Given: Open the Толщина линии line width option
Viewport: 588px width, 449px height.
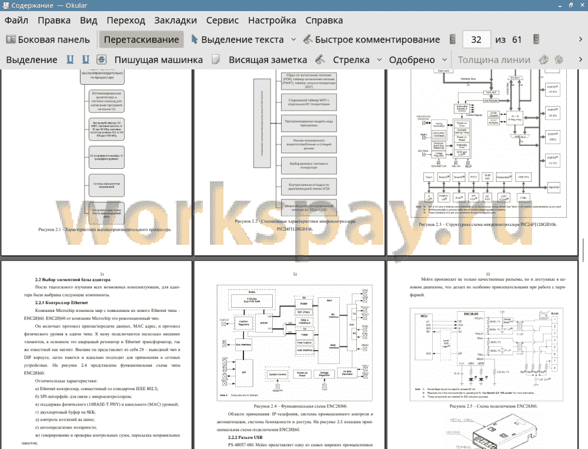Looking at the screenshot, I should (494, 59).
